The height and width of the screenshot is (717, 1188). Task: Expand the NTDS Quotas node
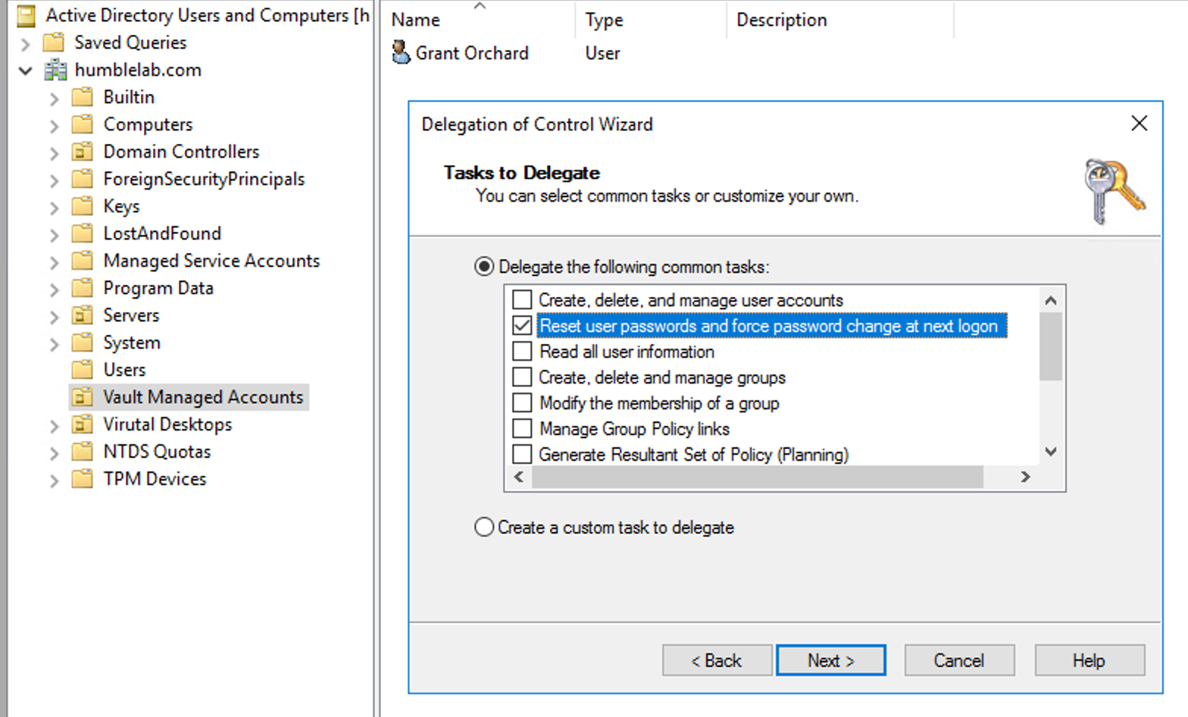[x=54, y=453]
